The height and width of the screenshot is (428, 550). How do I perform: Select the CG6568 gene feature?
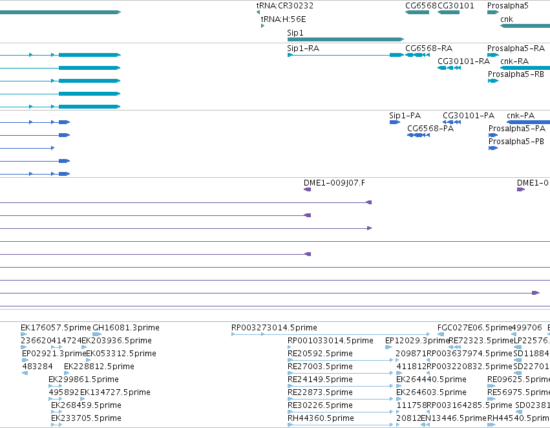click(x=417, y=12)
